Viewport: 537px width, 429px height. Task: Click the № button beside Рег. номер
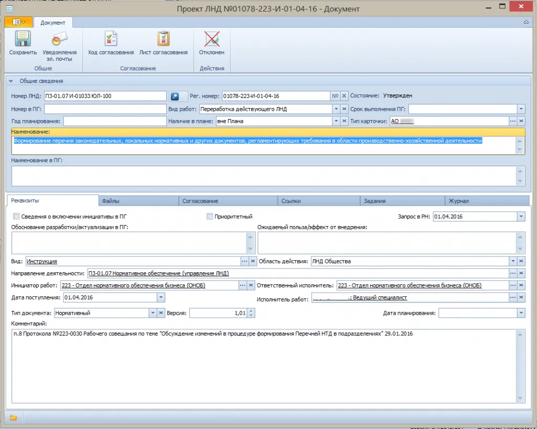pyautogui.click(x=335, y=96)
